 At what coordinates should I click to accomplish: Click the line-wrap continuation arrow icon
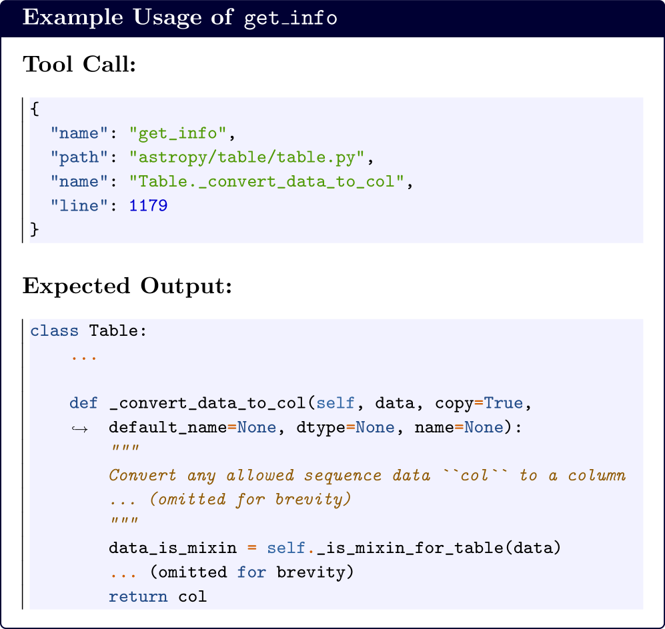(79, 428)
